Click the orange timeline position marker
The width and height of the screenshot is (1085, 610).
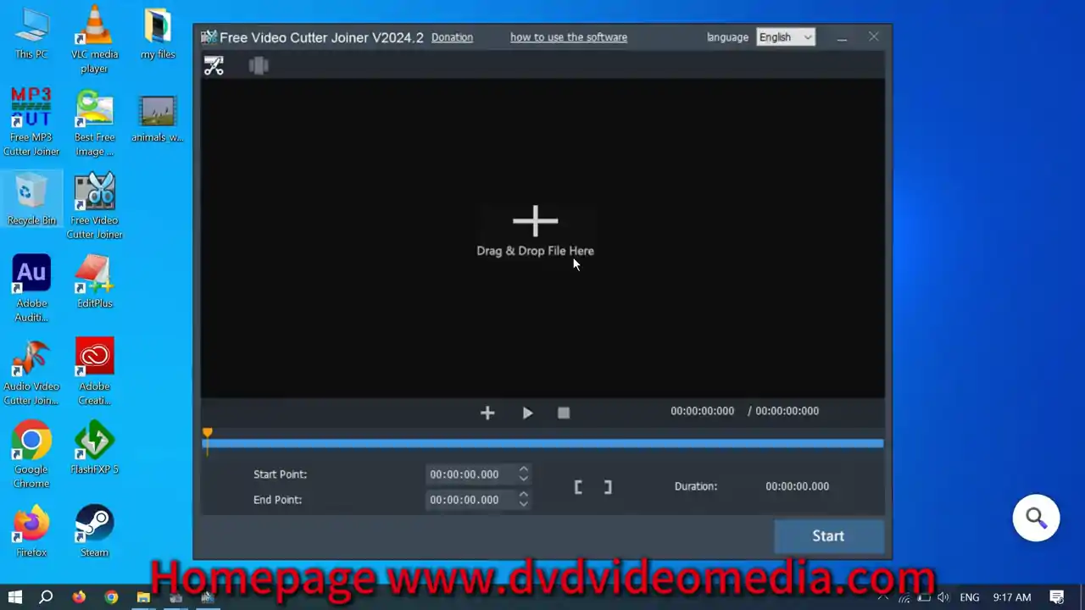tap(208, 435)
